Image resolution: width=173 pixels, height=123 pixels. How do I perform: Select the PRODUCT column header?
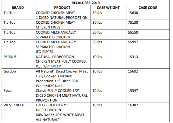(62, 8)
